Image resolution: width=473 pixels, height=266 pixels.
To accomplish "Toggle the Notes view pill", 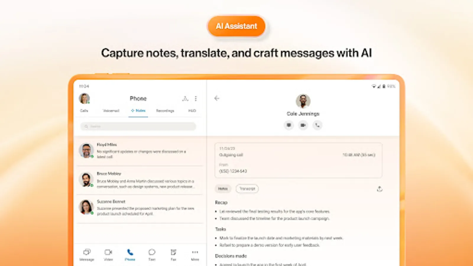I will point(223,189).
